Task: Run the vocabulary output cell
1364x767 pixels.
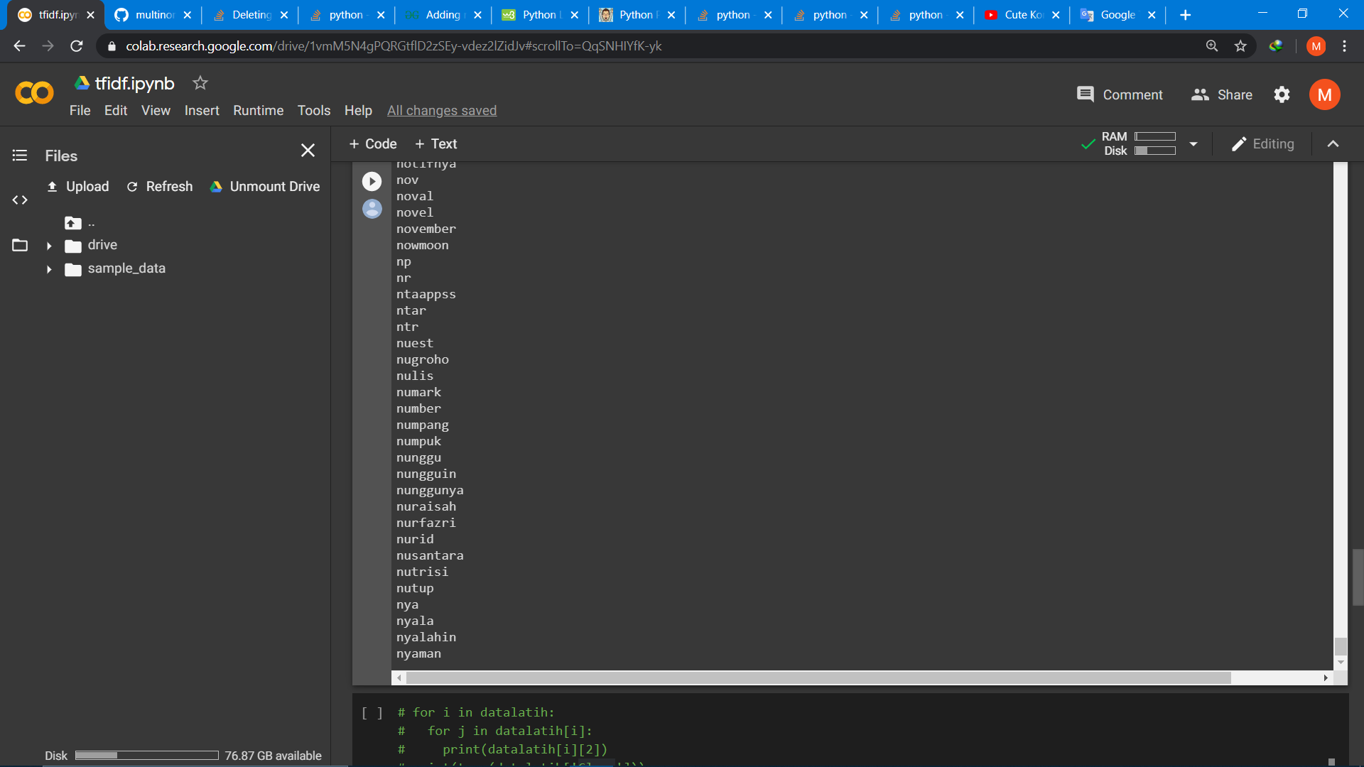Action: tap(372, 181)
